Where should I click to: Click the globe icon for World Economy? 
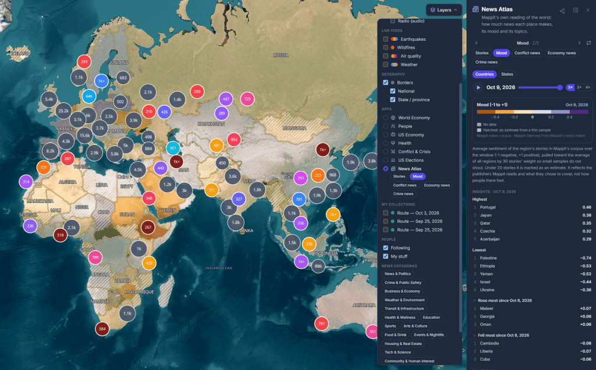pos(393,118)
